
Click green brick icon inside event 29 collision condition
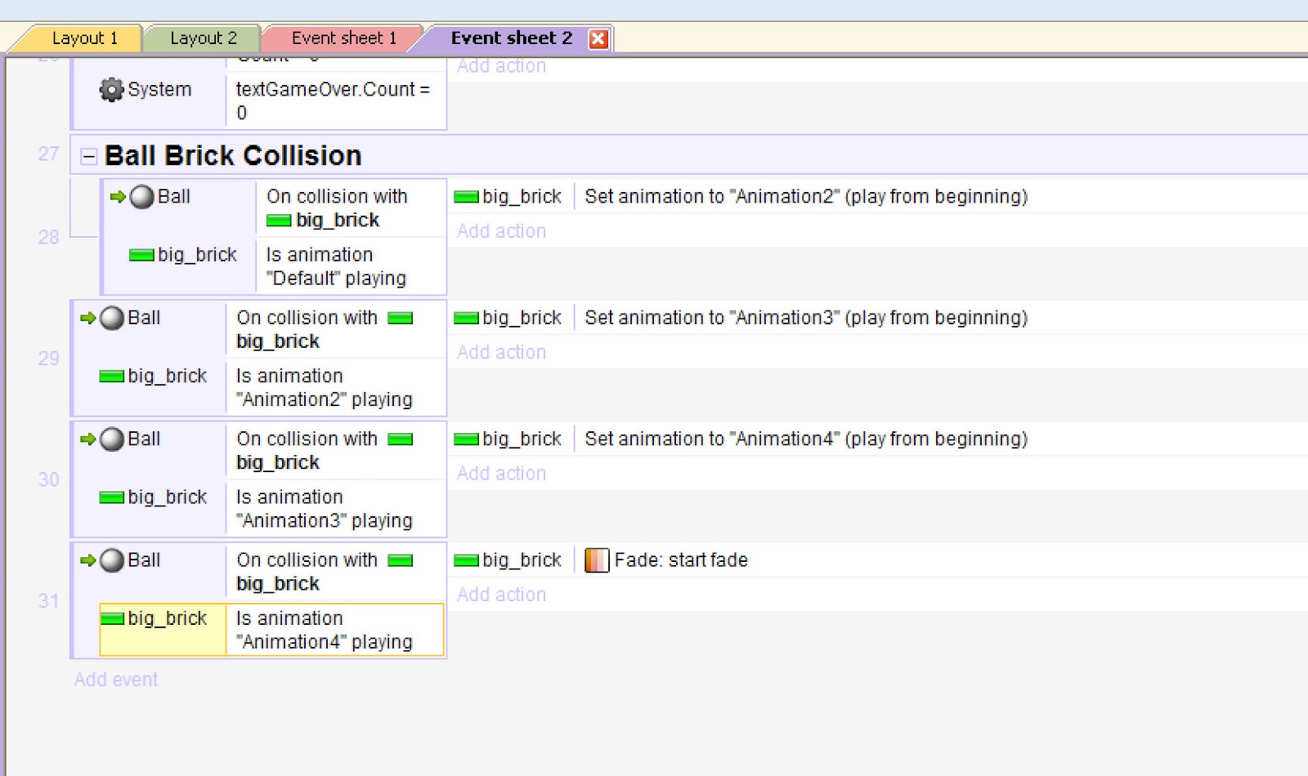[401, 318]
